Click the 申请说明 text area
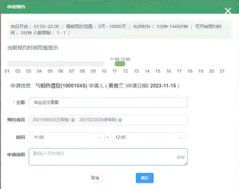 click(x=108, y=157)
